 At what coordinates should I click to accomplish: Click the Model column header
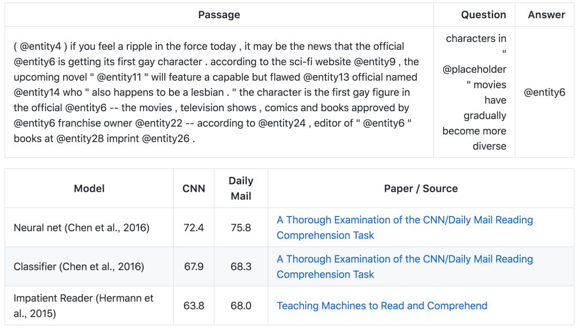(x=89, y=188)
